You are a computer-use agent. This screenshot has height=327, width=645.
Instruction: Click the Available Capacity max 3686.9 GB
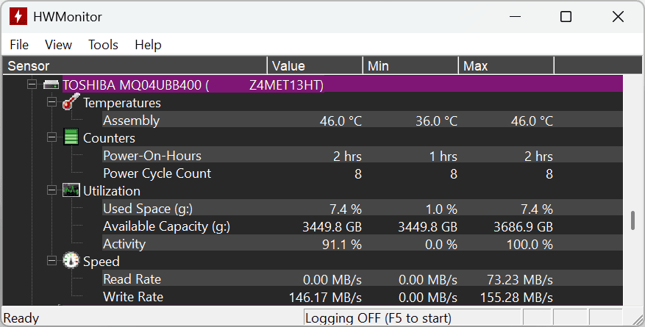(x=523, y=227)
